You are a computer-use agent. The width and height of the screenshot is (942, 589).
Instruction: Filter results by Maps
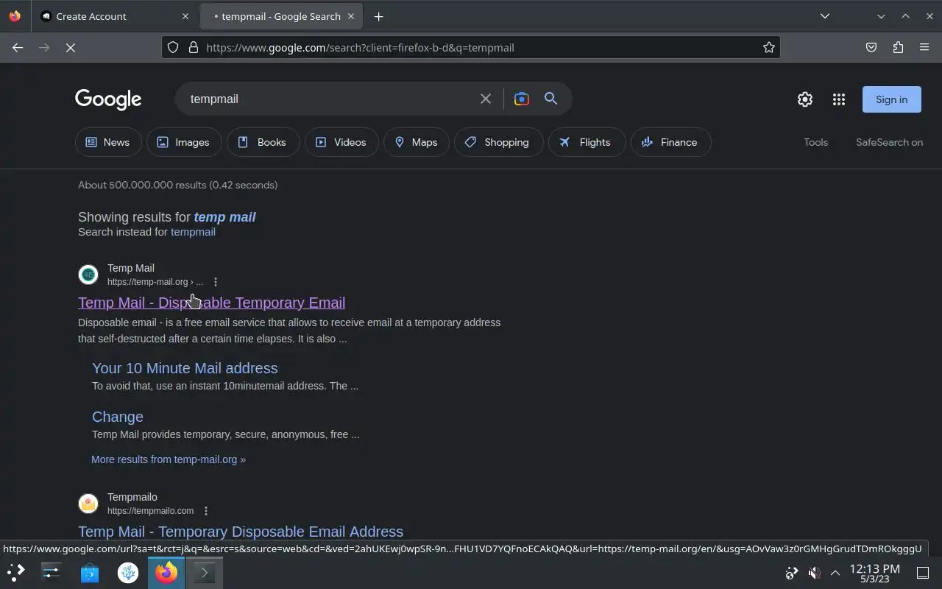(417, 142)
